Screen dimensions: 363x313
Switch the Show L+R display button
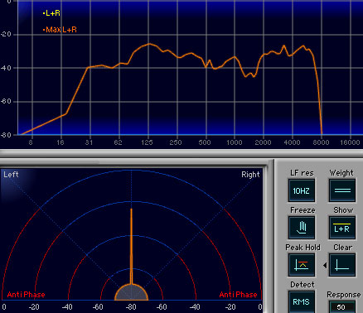342,228
